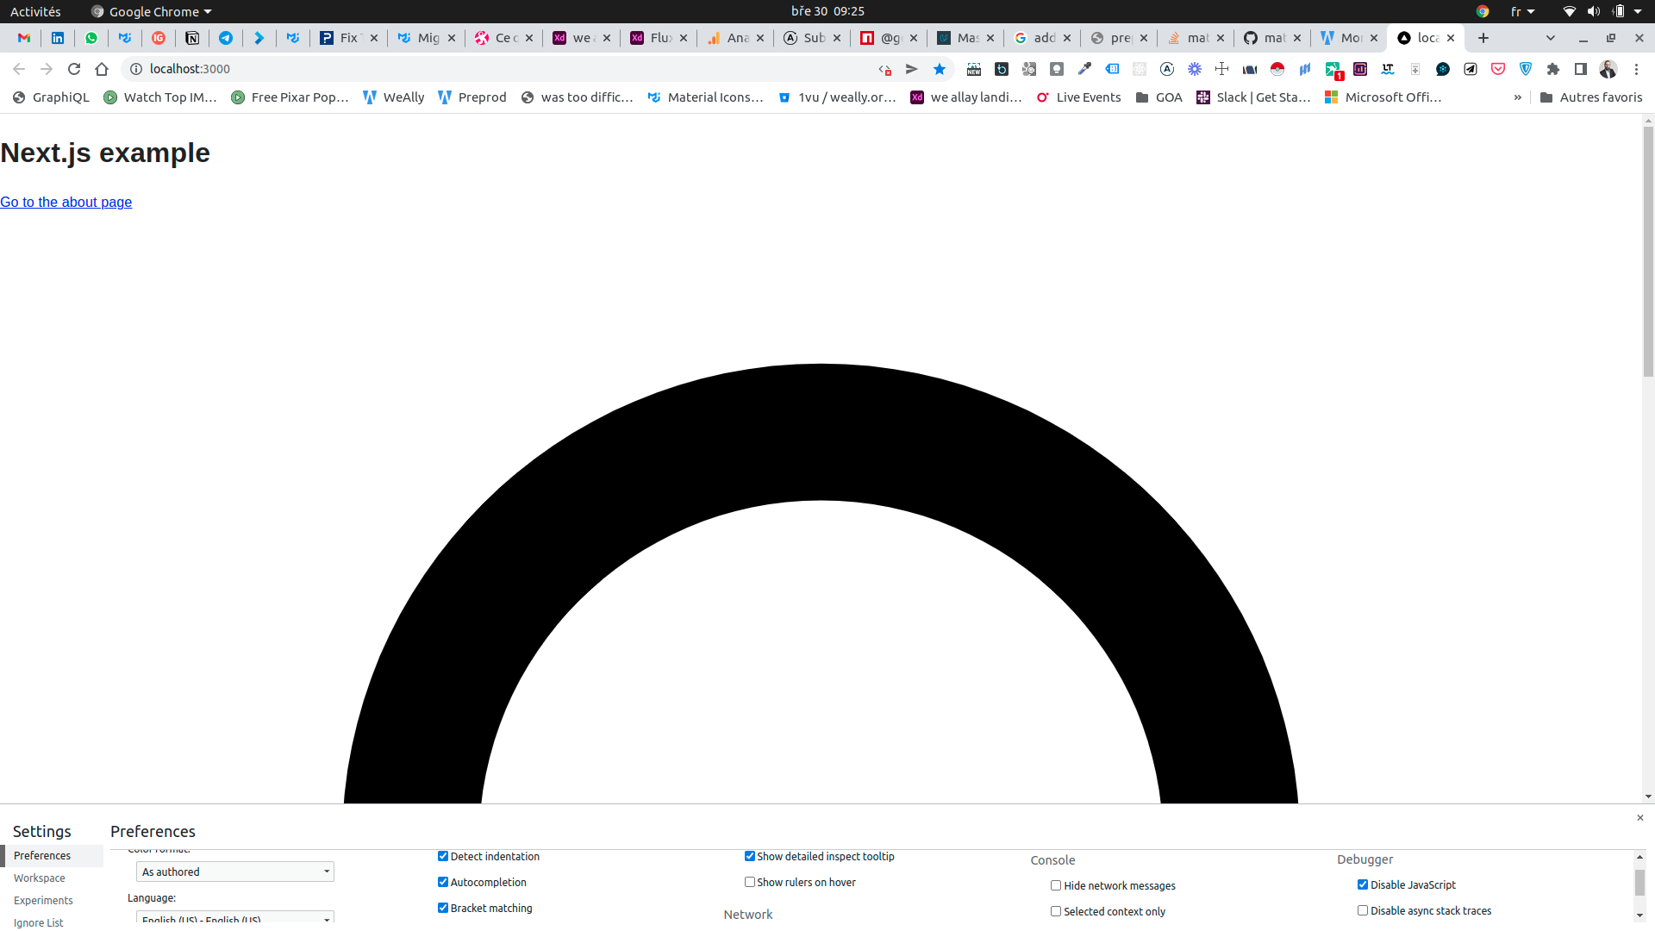This screenshot has width=1655, height=931.
Task: Open the GraphiQL bookmark
Action: click(x=52, y=97)
